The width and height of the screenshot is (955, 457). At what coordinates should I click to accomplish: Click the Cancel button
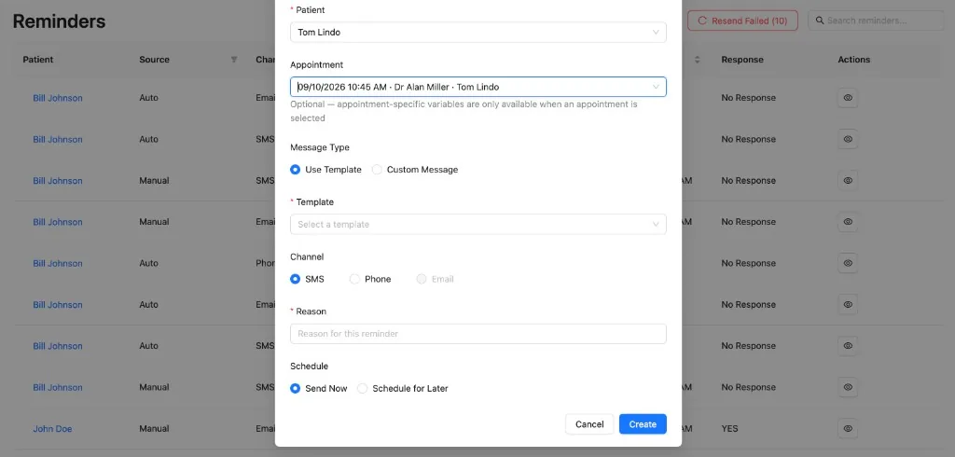(x=589, y=424)
